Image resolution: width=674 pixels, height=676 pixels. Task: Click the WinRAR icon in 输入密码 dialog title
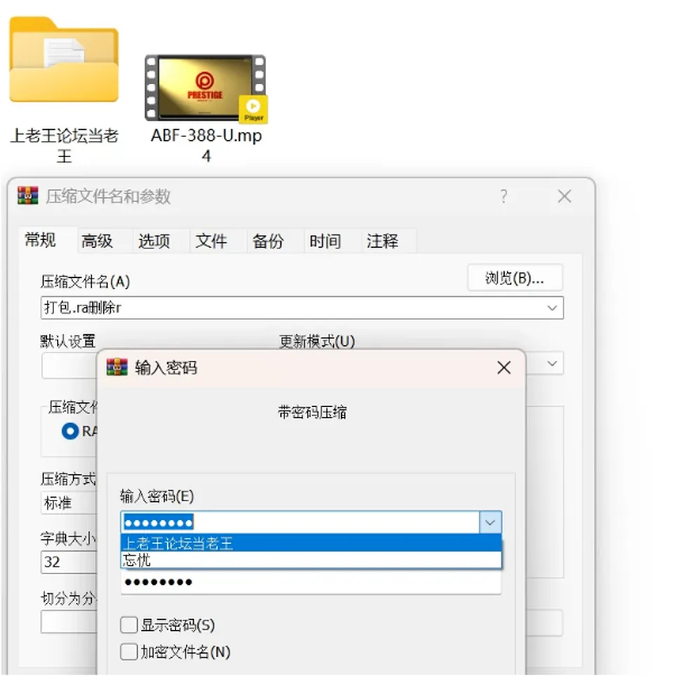[117, 367]
